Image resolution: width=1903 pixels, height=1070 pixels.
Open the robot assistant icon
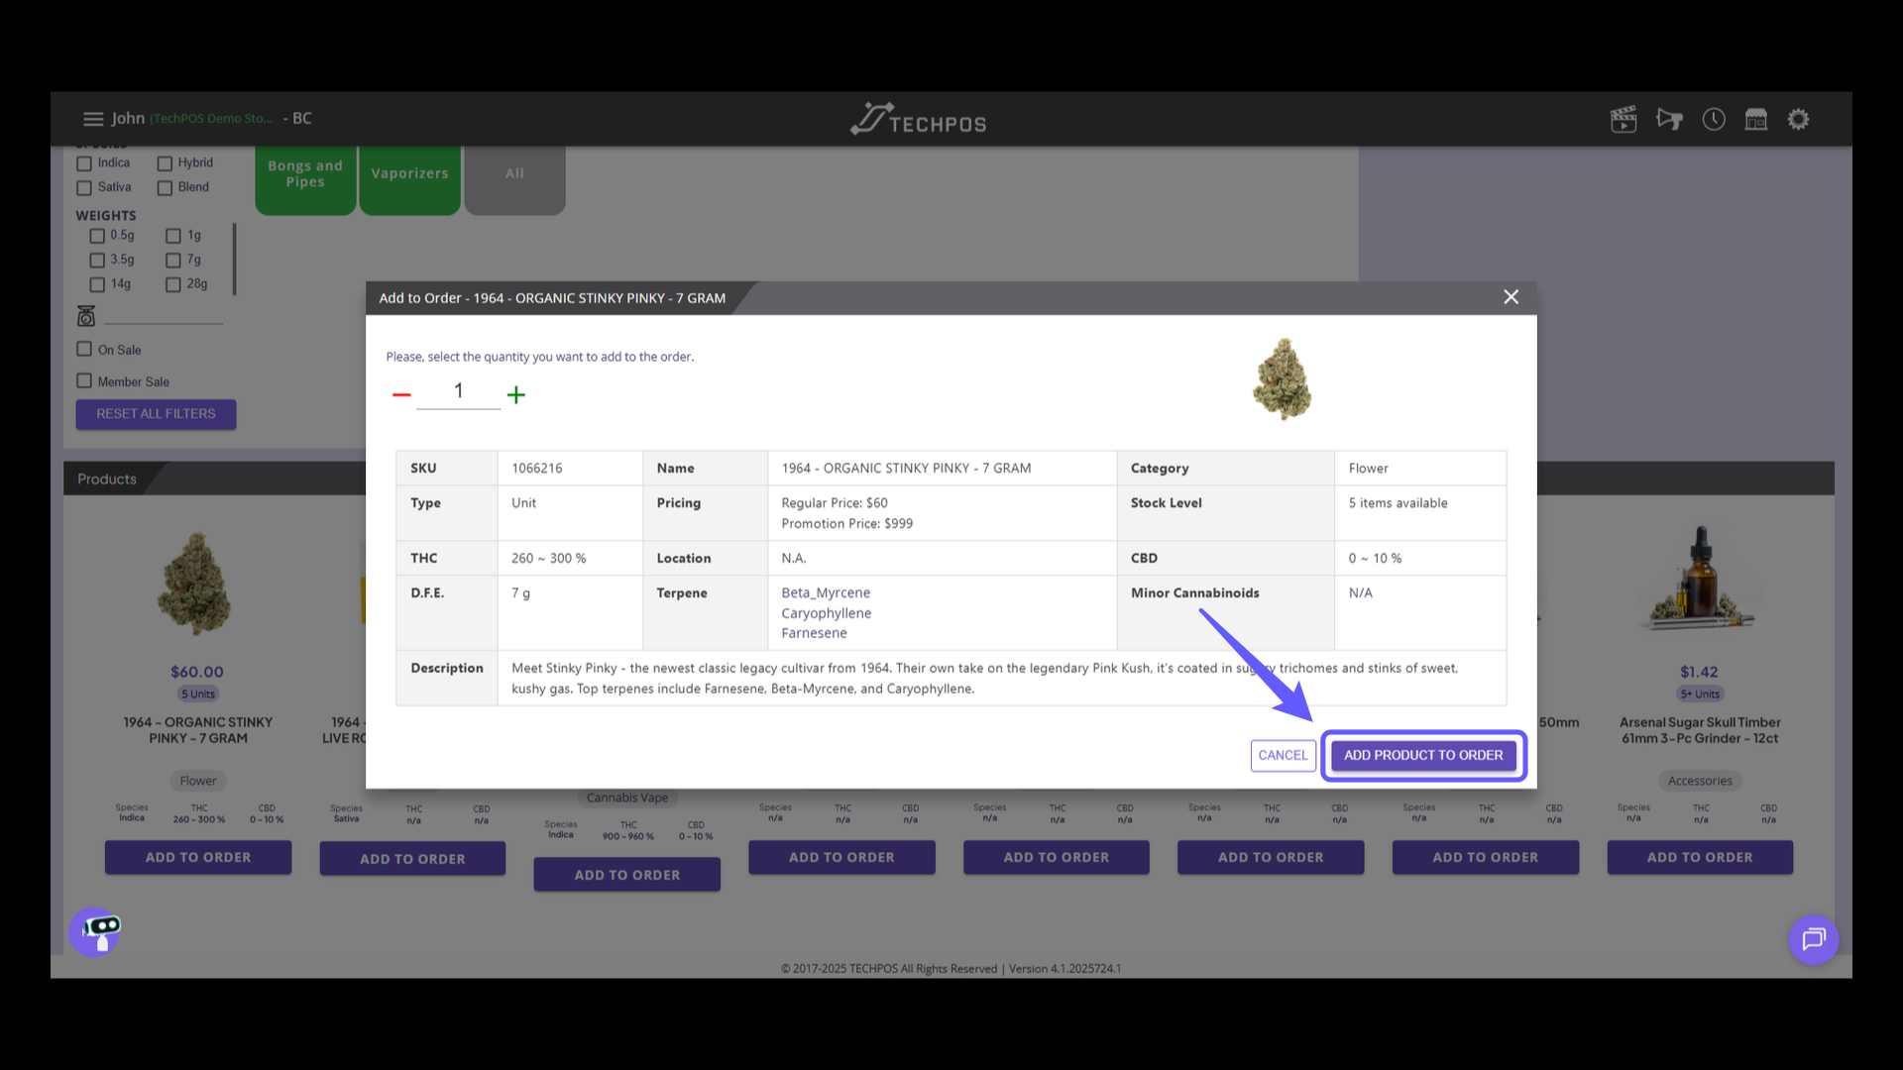pos(96,931)
